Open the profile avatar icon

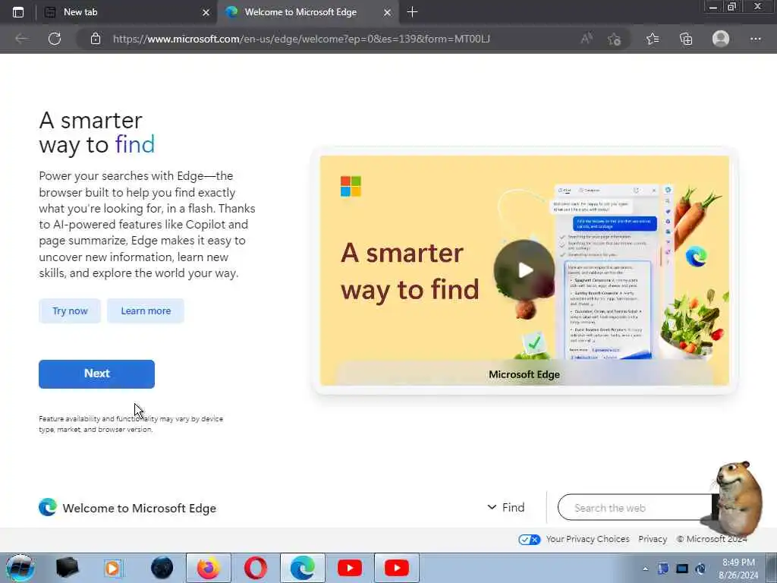coord(721,39)
